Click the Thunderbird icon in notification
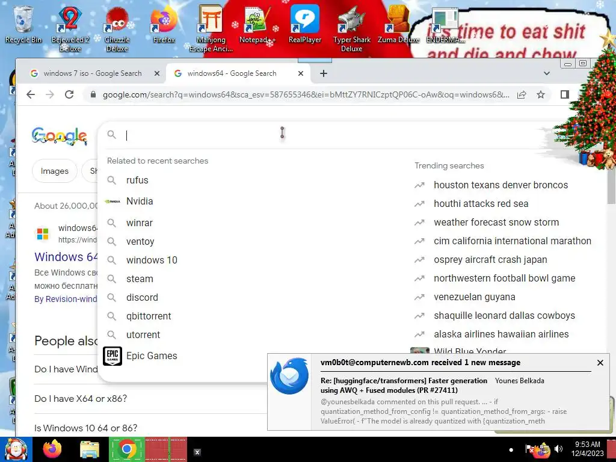Viewport: 616px width, 462px height. coord(289,376)
